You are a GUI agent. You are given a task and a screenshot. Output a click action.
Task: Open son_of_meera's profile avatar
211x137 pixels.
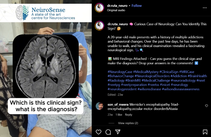tap(100, 106)
